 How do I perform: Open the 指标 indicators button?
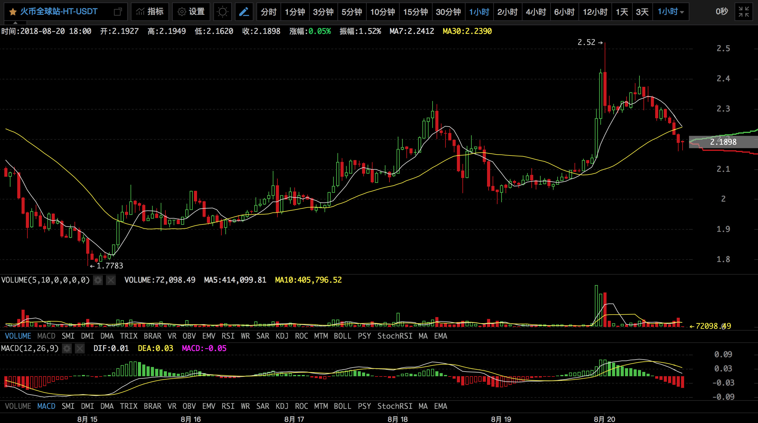150,12
